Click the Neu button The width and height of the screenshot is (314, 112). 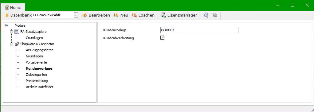click(x=121, y=15)
